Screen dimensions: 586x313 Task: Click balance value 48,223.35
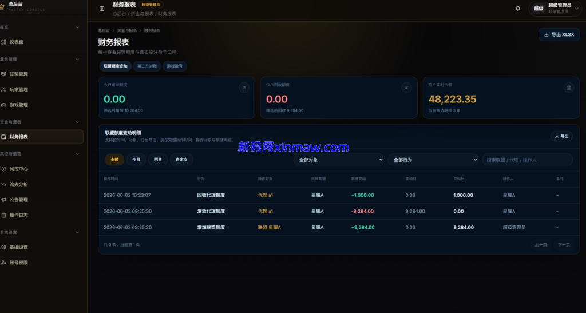click(452, 99)
